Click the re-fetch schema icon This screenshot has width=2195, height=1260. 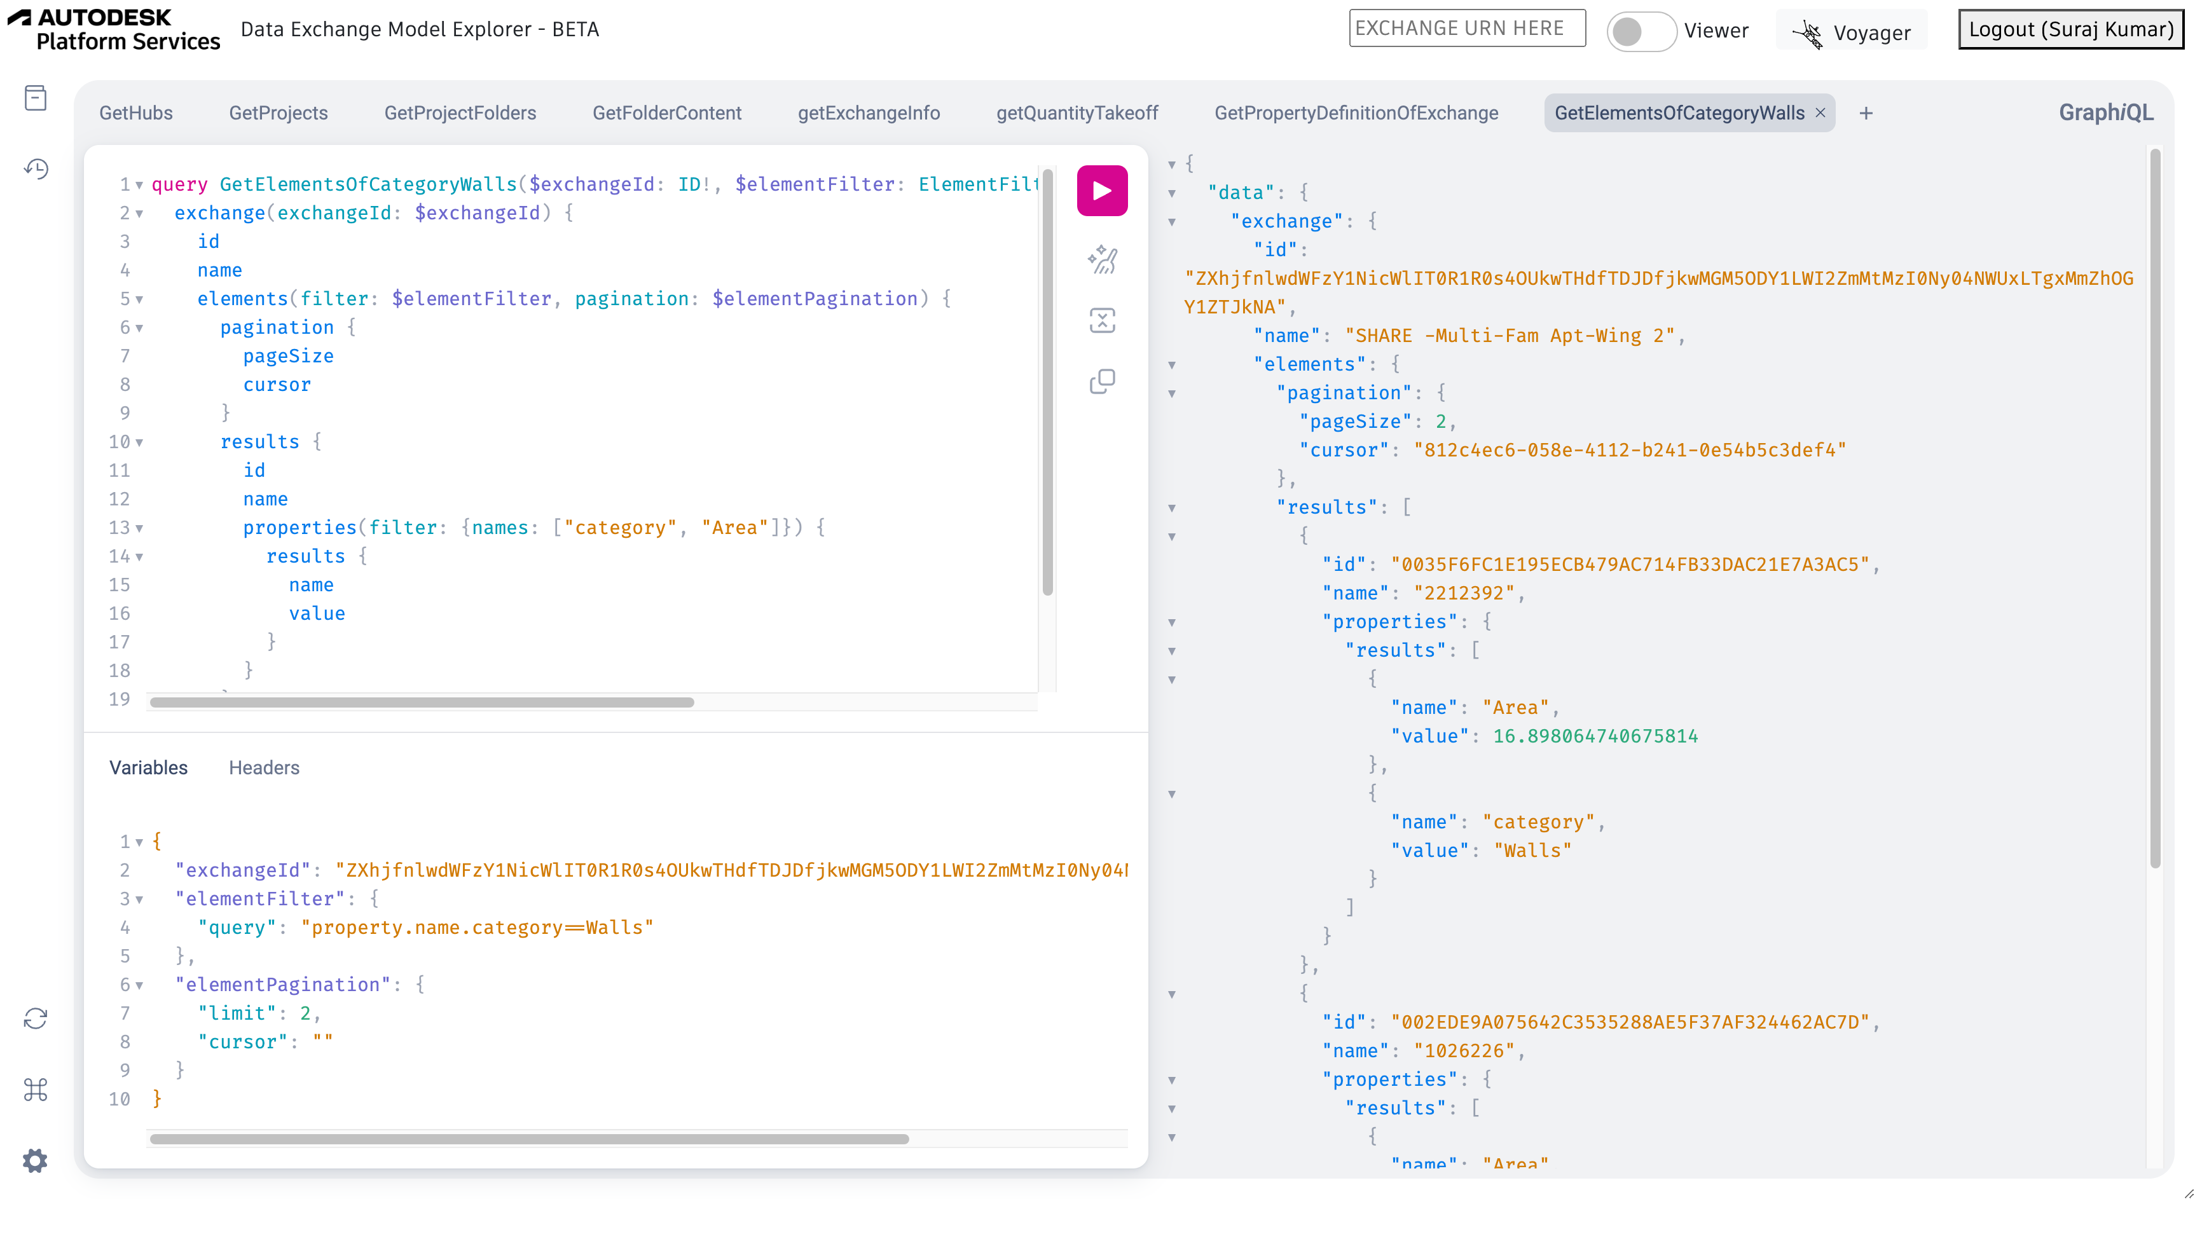36,1018
